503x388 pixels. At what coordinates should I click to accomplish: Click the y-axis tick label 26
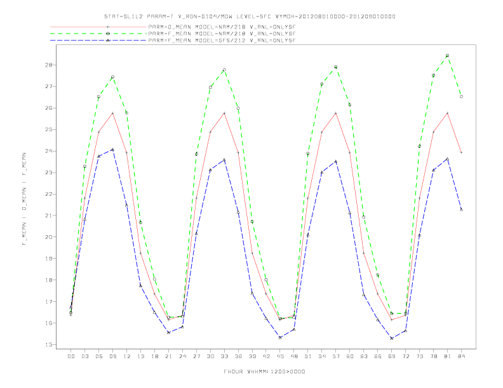coord(50,108)
